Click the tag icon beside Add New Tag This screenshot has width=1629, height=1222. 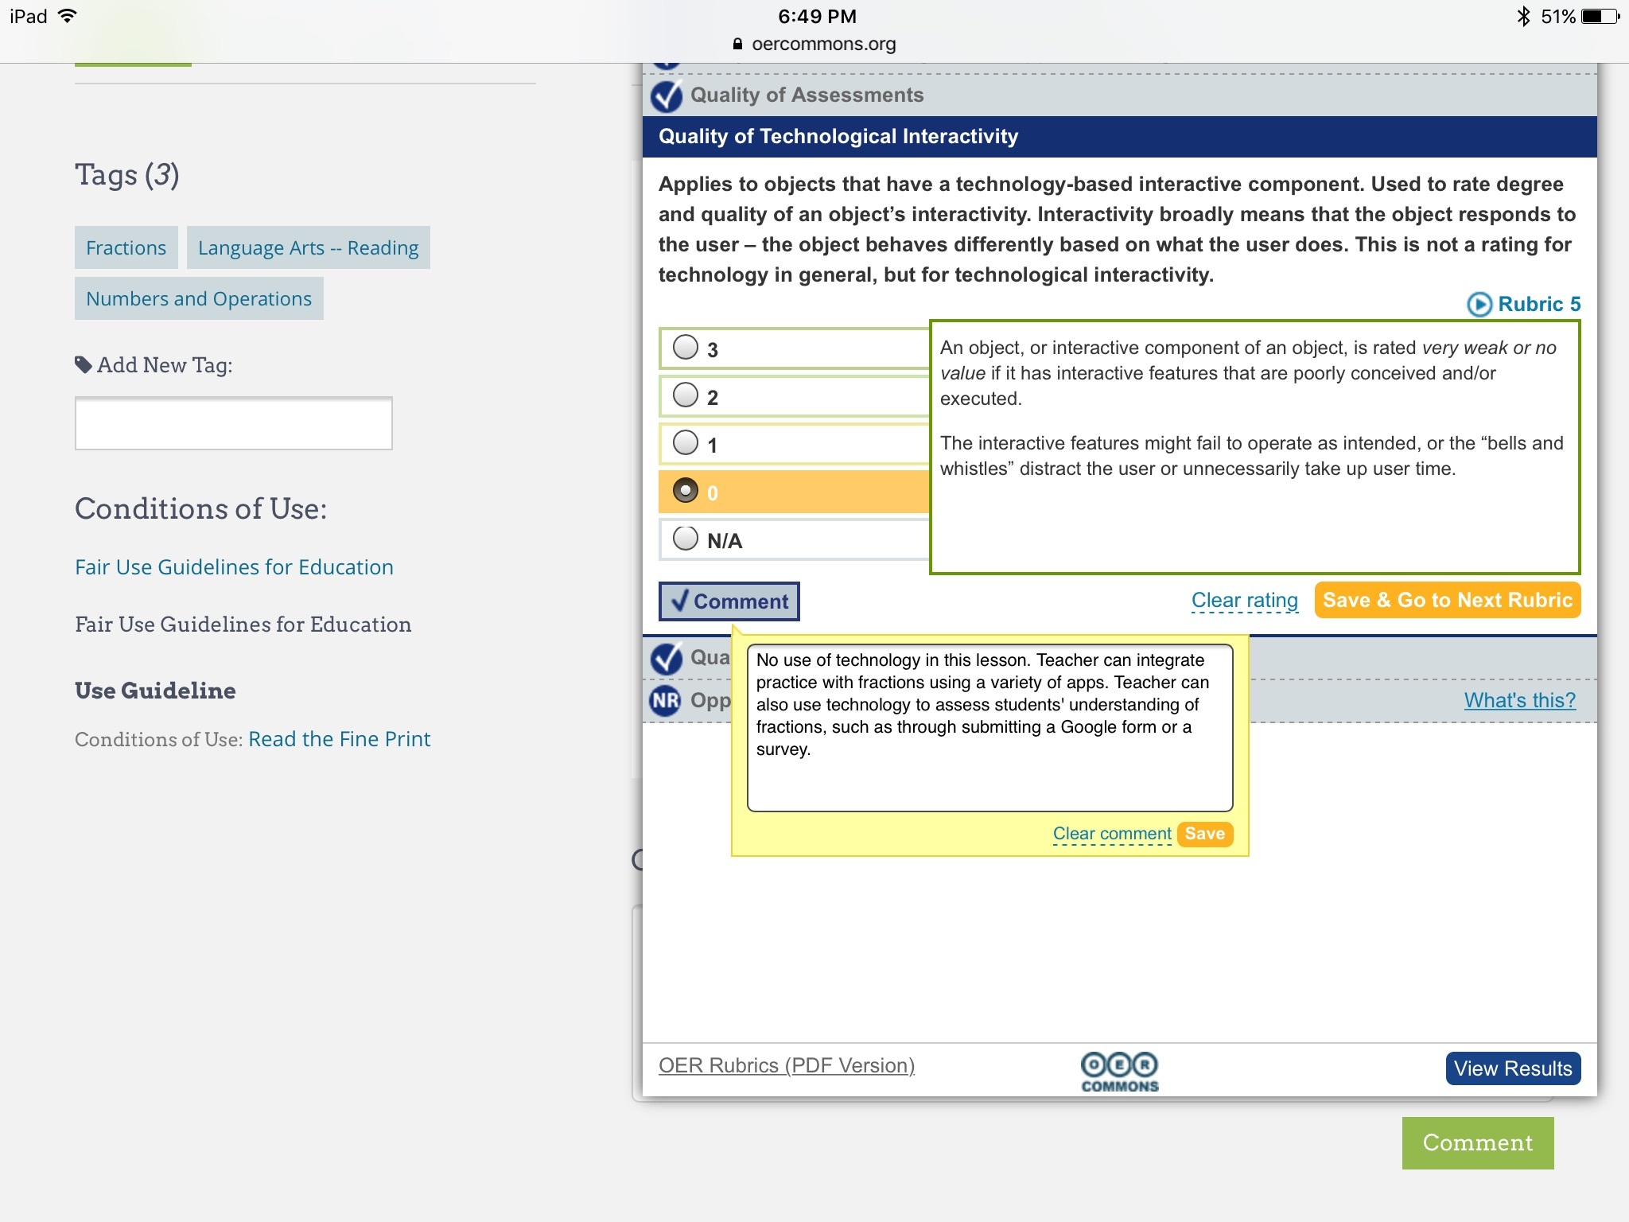click(x=83, y=364)
